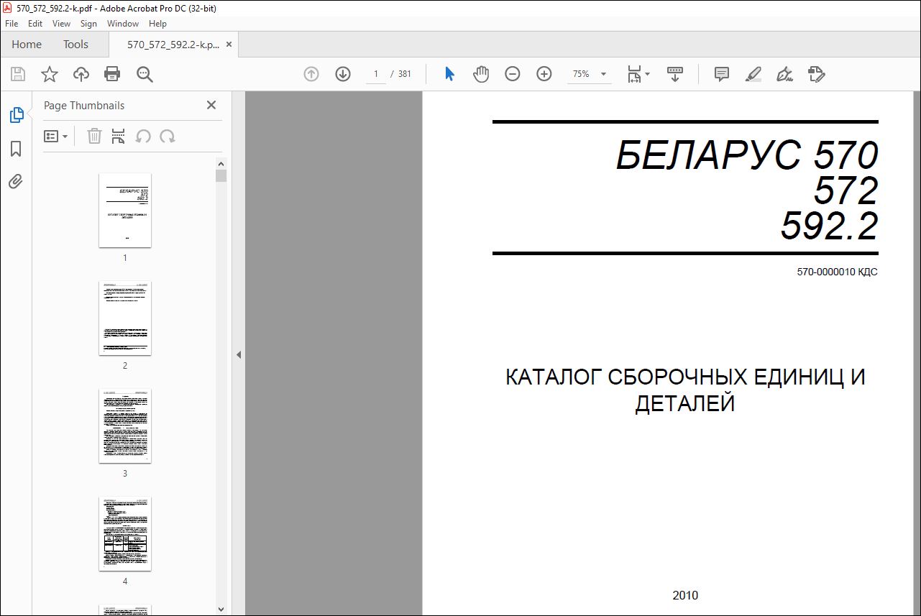
Task: Expand the fit page options arrow
Action: tap(648, 74)
